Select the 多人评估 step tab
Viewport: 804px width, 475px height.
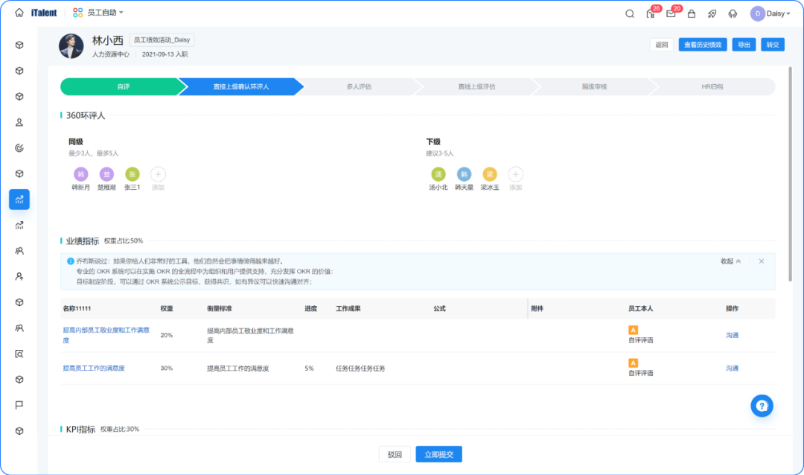pyautogui.click(x=359, y=87)
